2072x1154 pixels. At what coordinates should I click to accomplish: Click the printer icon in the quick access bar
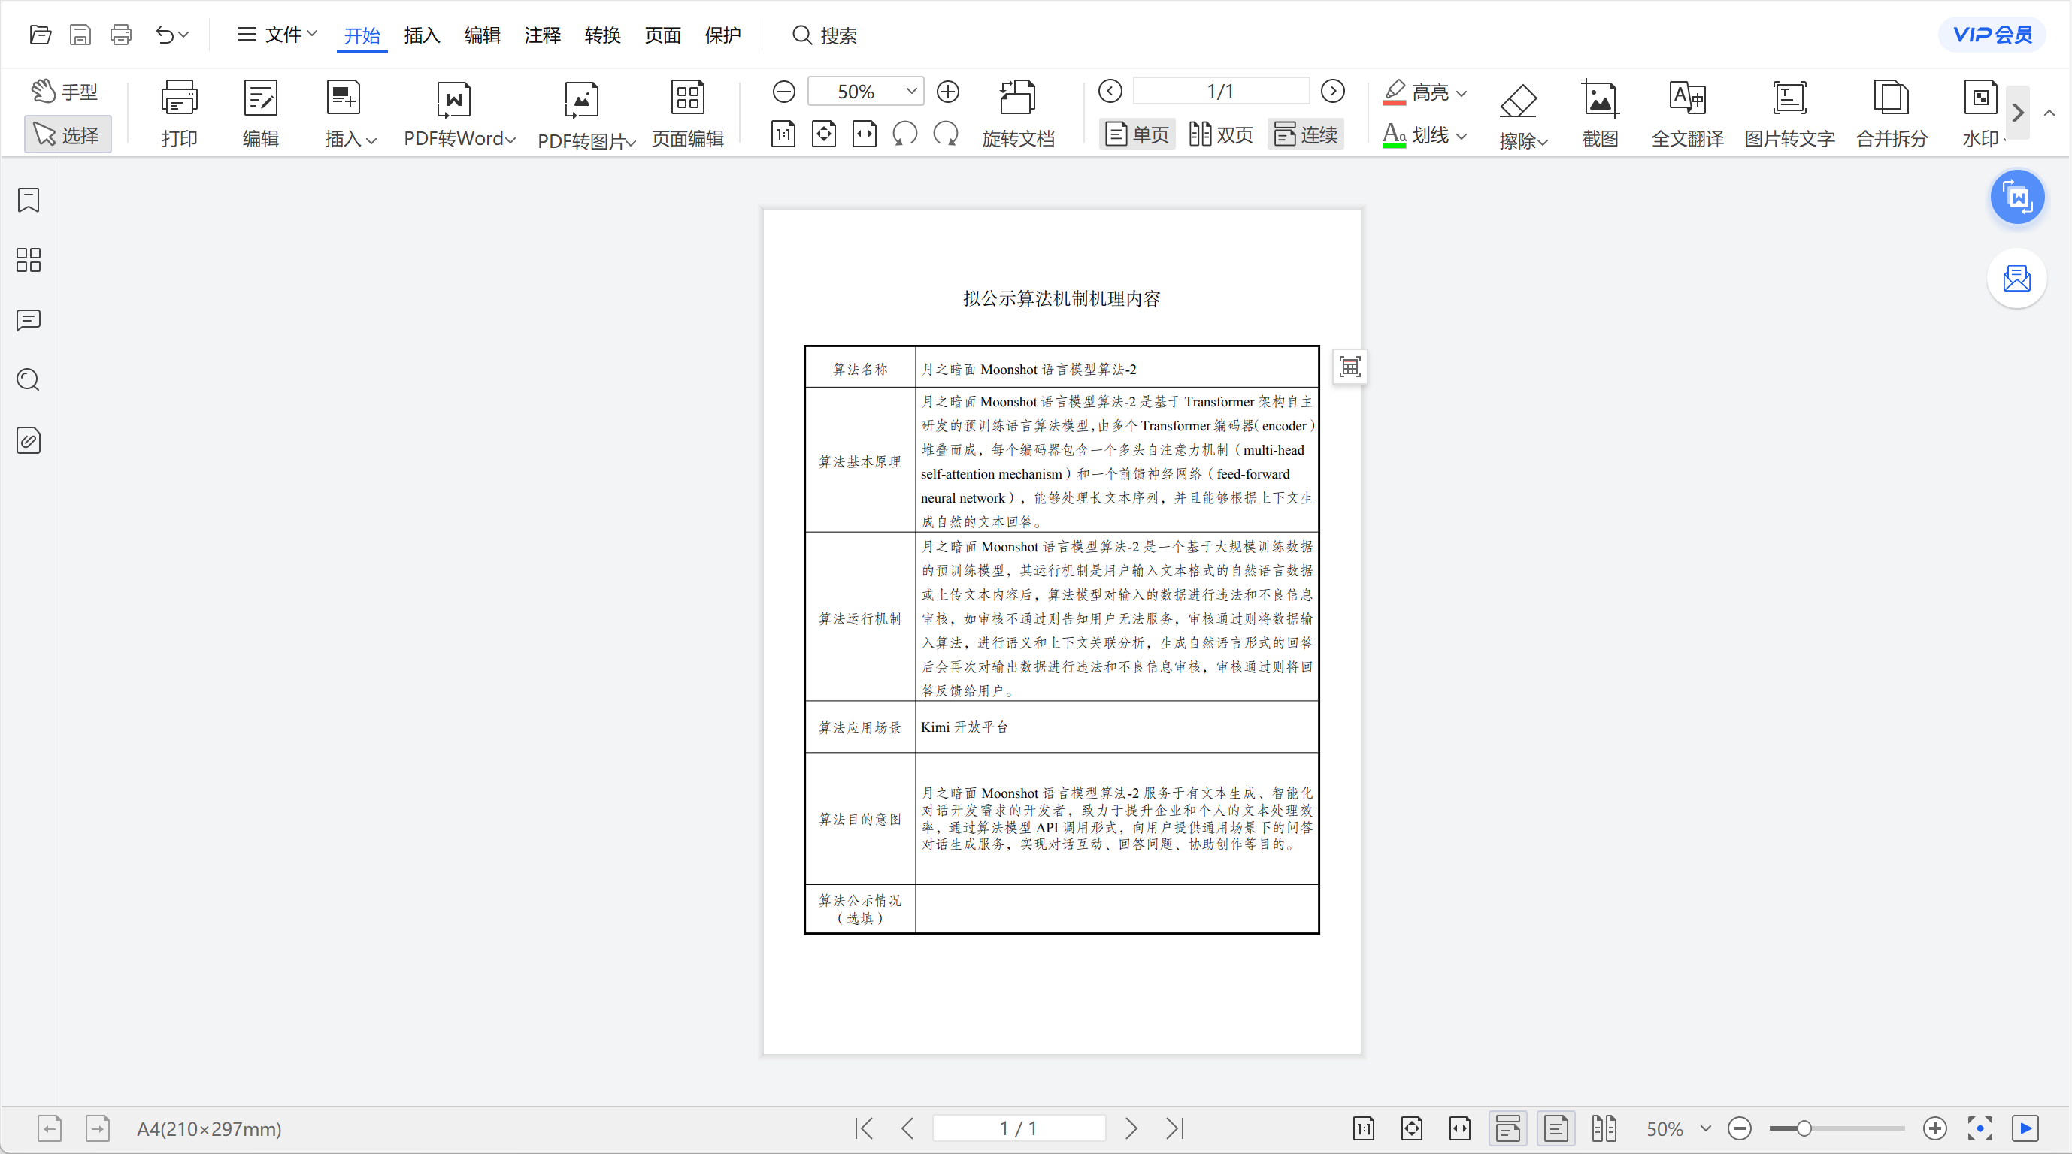coord(120,35)
